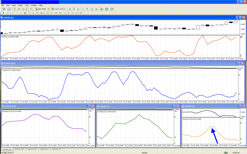Show the Navigator panel (star folder icon)
This screenshot has height=154, width=247.
coord(23,9)
